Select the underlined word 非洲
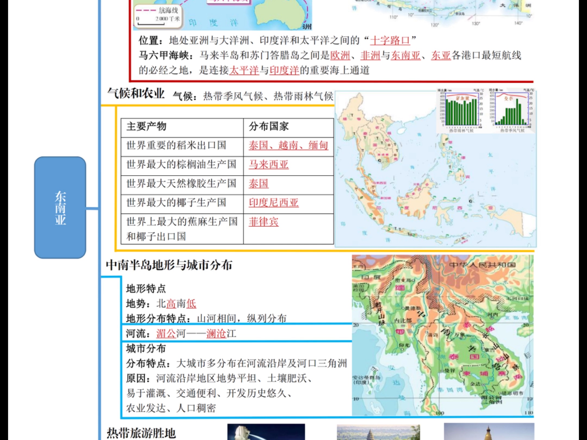587x440 pixels. 370,55
